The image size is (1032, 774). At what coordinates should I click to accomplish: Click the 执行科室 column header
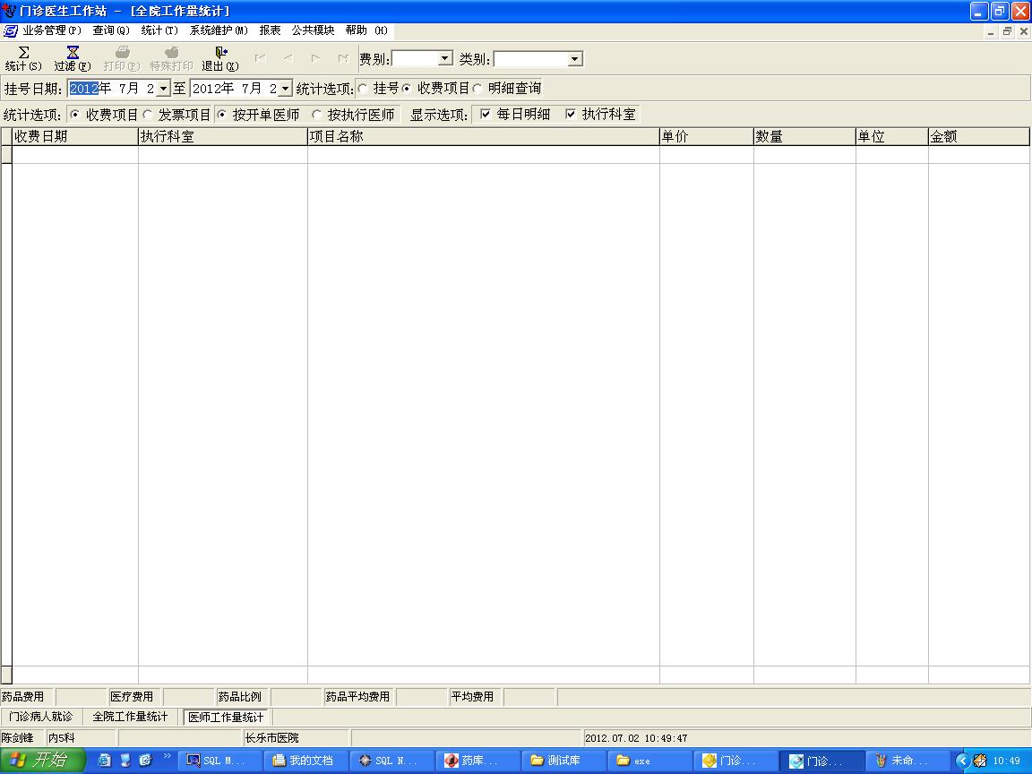click(222, 136)
